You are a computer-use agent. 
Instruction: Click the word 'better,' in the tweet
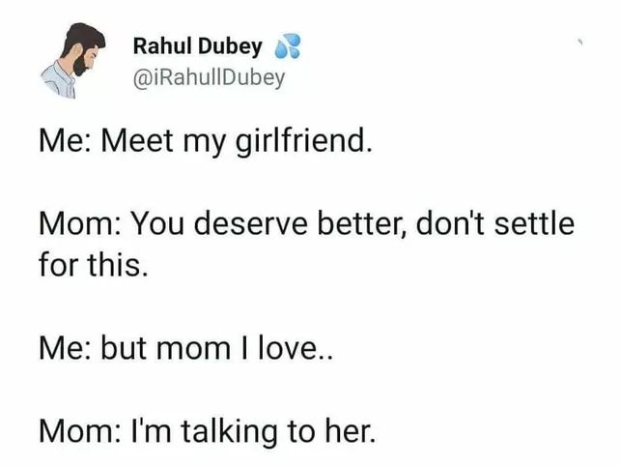[362, 224]
